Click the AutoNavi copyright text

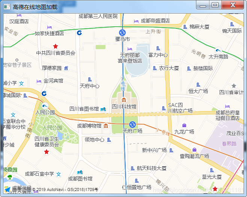[x=65, y=189]
